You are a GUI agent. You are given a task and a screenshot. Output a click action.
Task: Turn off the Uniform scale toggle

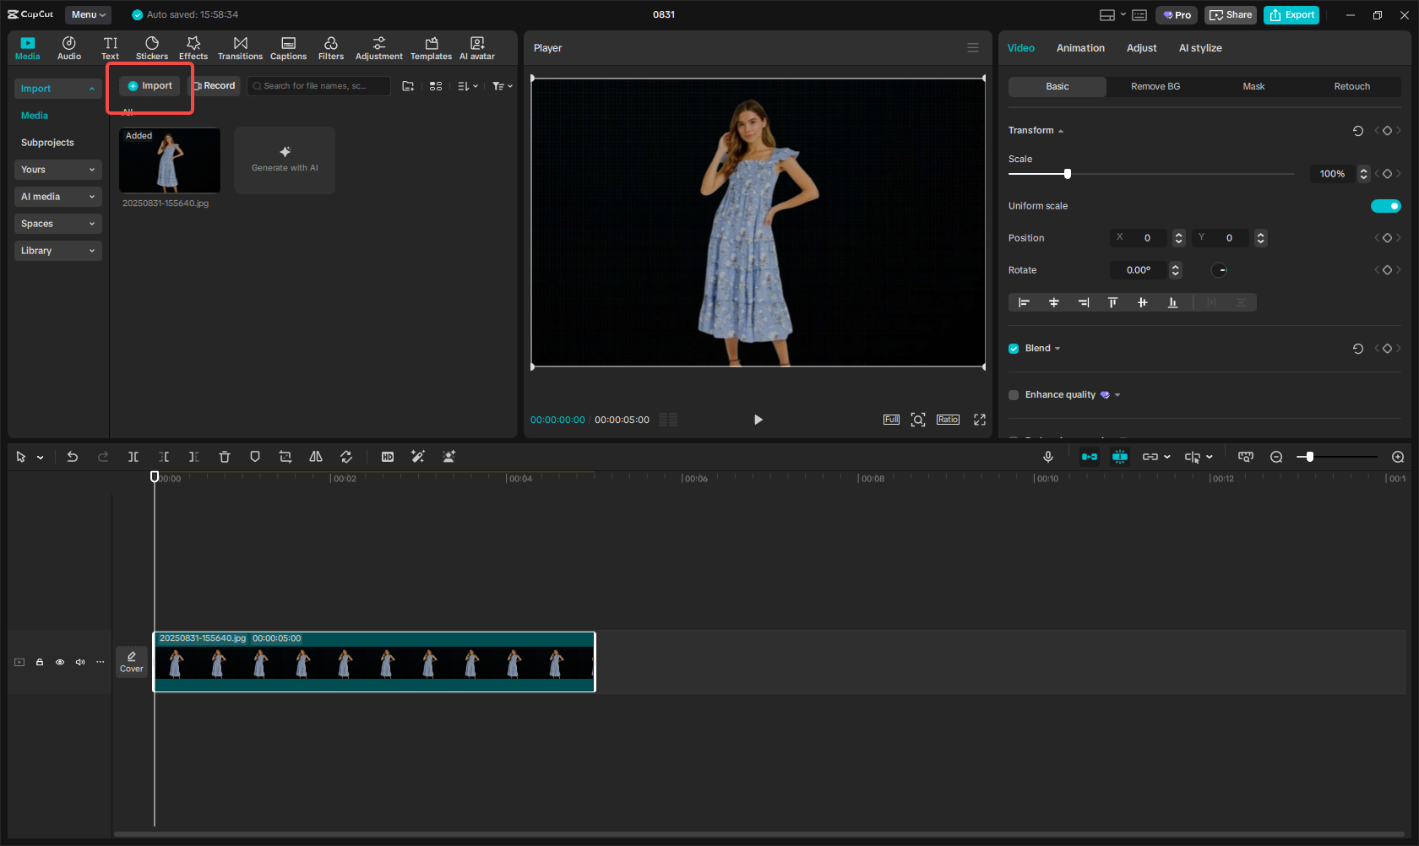(1385, 205)
